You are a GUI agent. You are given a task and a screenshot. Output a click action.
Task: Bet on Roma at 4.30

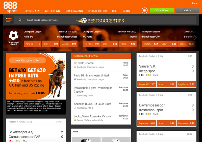click(x=128, y=44)
